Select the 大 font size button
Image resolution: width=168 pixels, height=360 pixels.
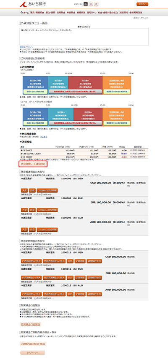coord(96,4)
